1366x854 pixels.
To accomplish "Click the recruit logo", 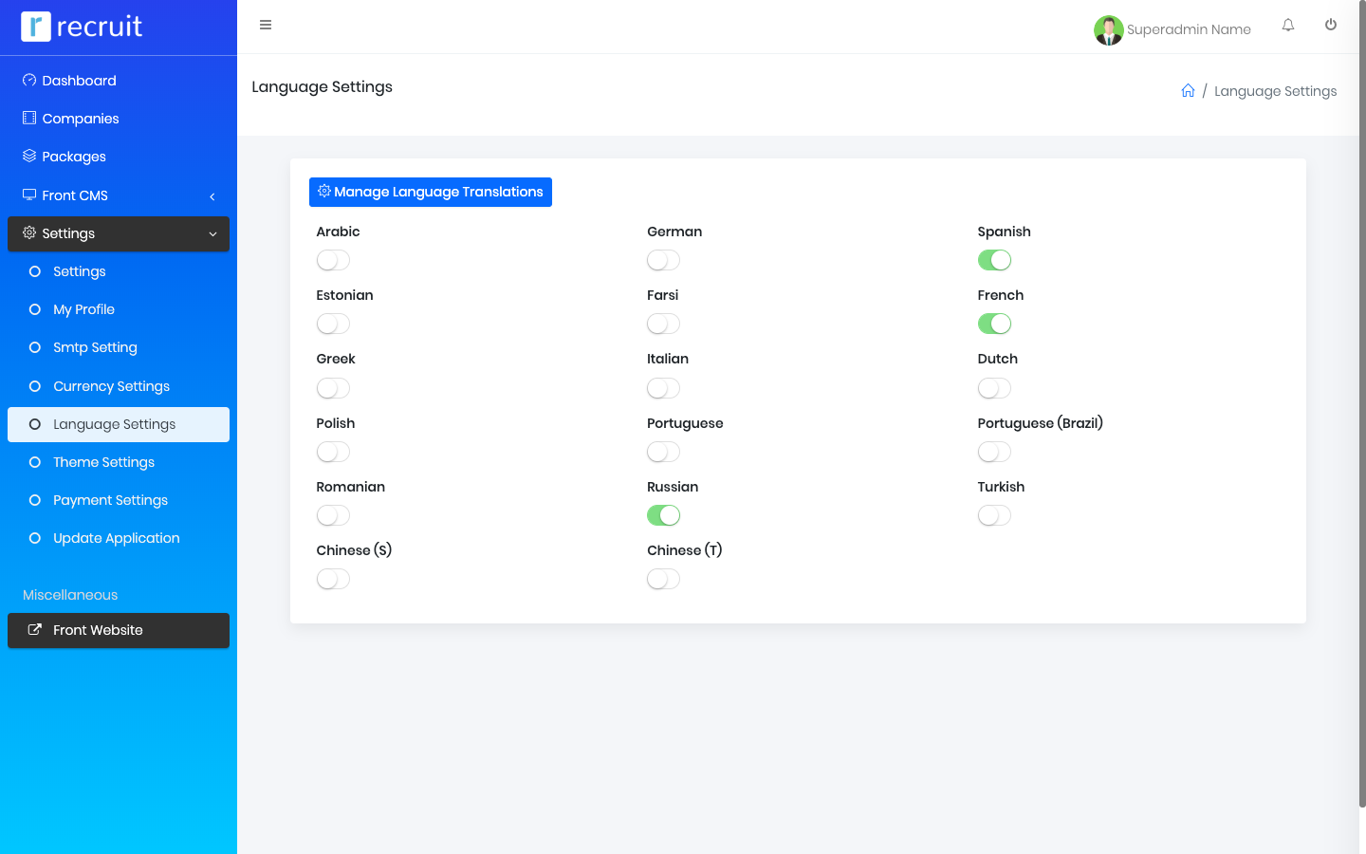I will (82, 27).
